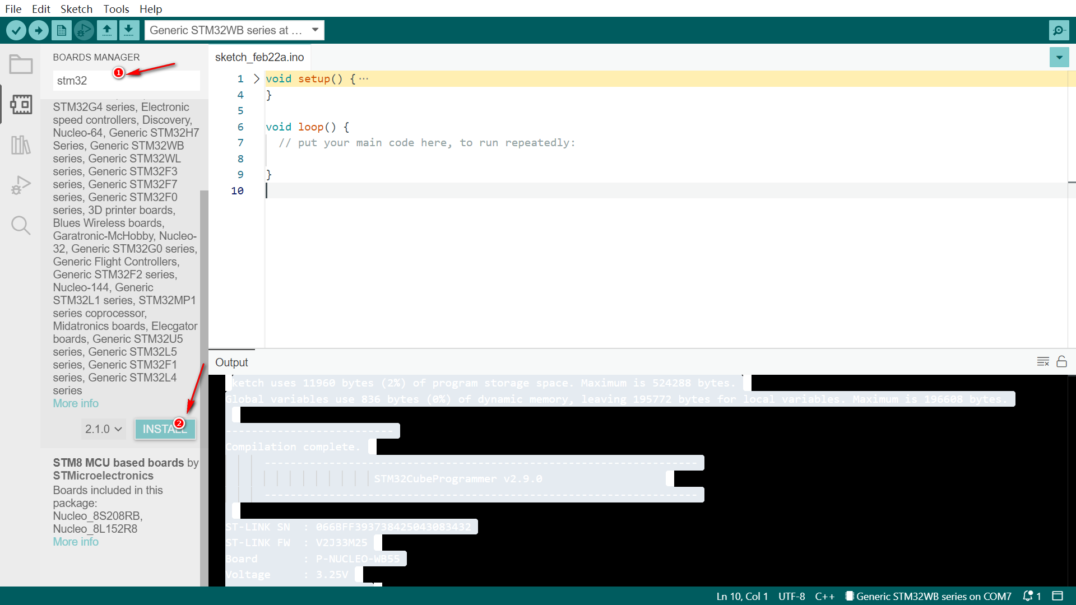Viewport: 1076px width, 605px height.
Task: Click the STM8 MCU based boards title
Action: (x=118, y=463)
